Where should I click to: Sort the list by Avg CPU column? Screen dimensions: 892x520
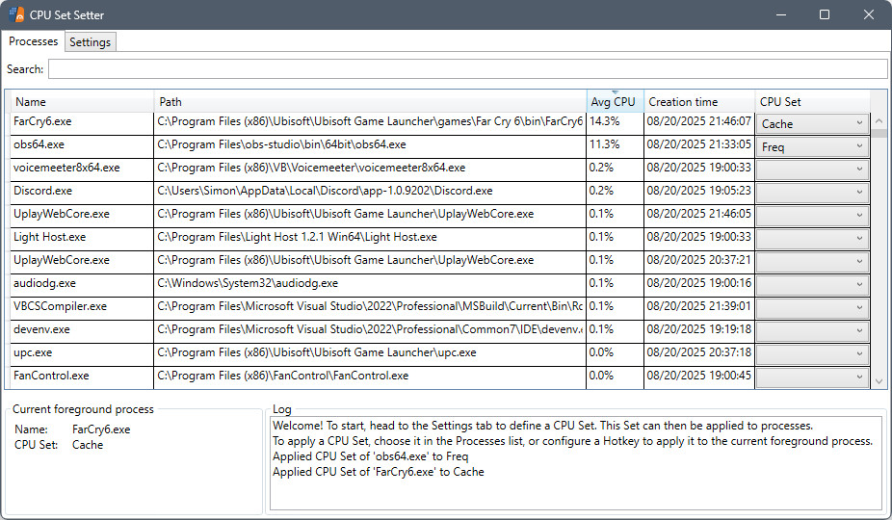[x=614, y=102]
